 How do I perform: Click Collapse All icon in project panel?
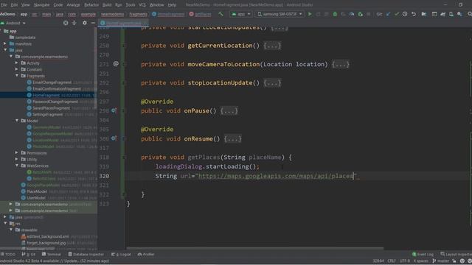pyautogui.click(x=74, y=23)
